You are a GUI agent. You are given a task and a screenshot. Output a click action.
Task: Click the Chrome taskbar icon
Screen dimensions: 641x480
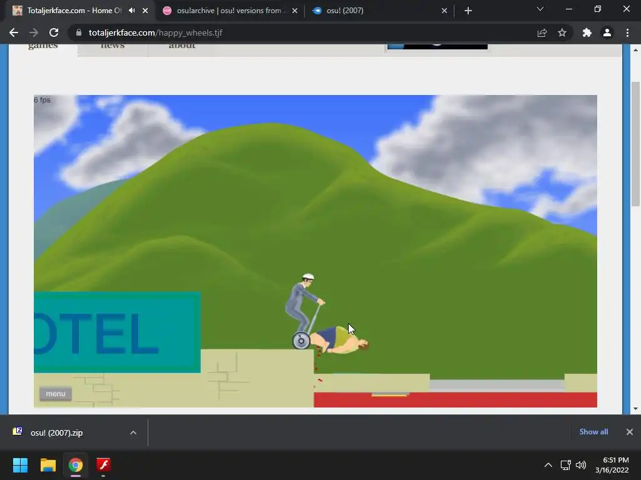pyautogui.click(x=76, y=465)
